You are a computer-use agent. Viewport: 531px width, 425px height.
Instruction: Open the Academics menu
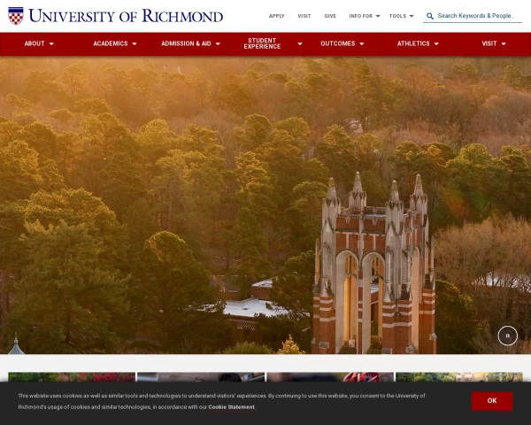tap(111, 43)
